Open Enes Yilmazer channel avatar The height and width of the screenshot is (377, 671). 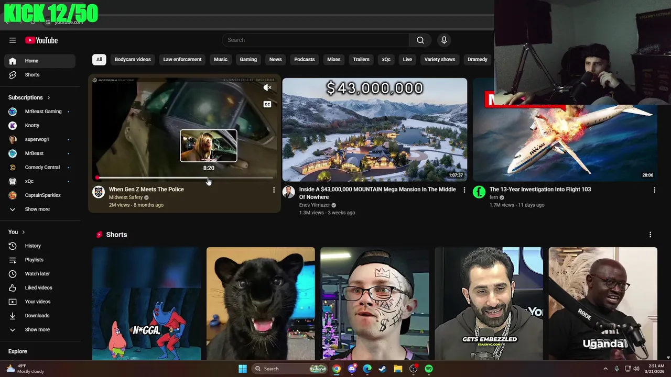[x=289, y=192]
